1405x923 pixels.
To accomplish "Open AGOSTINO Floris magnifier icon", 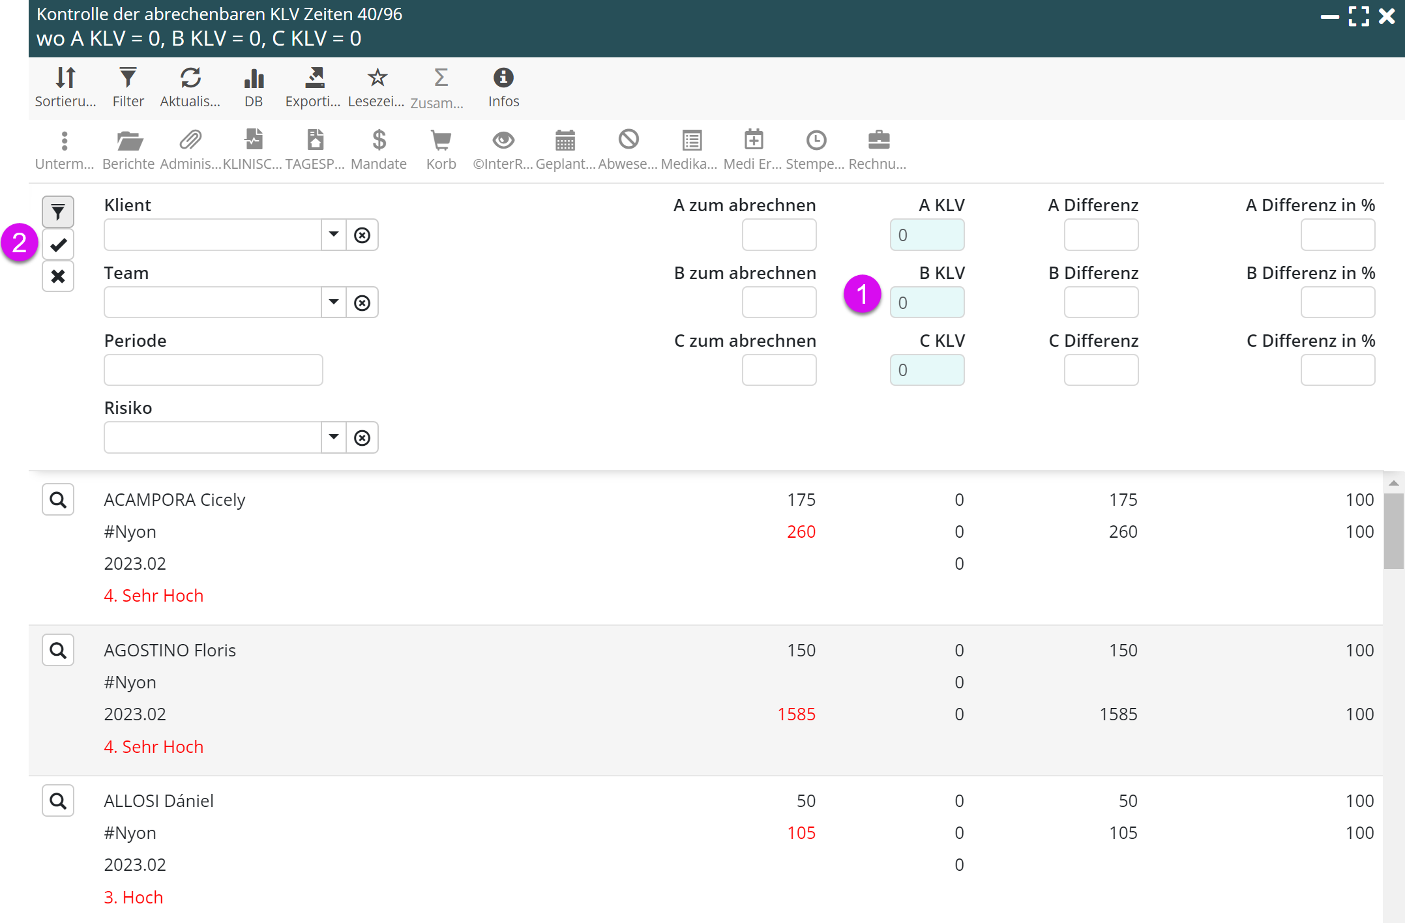I will [x=58, y=651].
